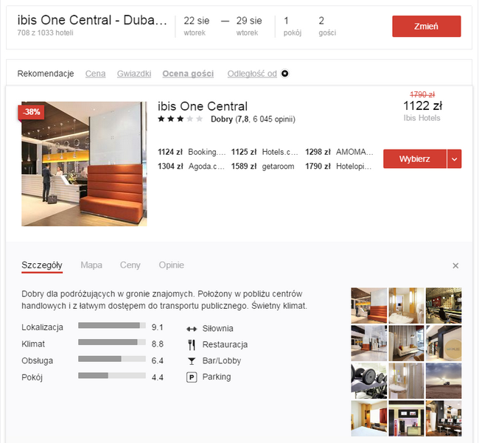Click the three-star hotel rating
The height and width of the screenshot is (443, 479).
point(179,119)
